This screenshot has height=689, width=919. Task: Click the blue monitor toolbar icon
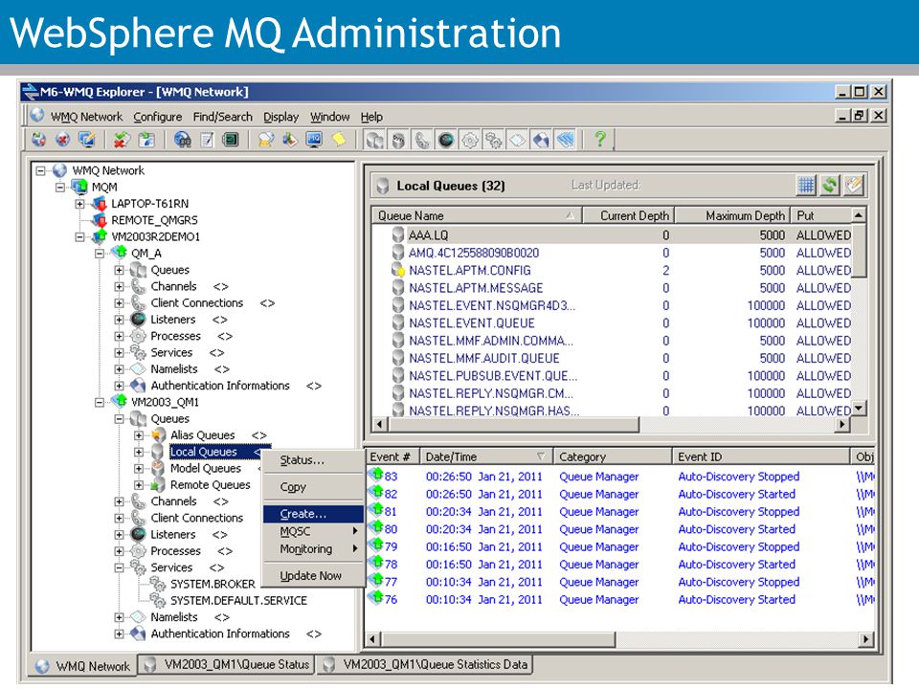coord(314,140)
